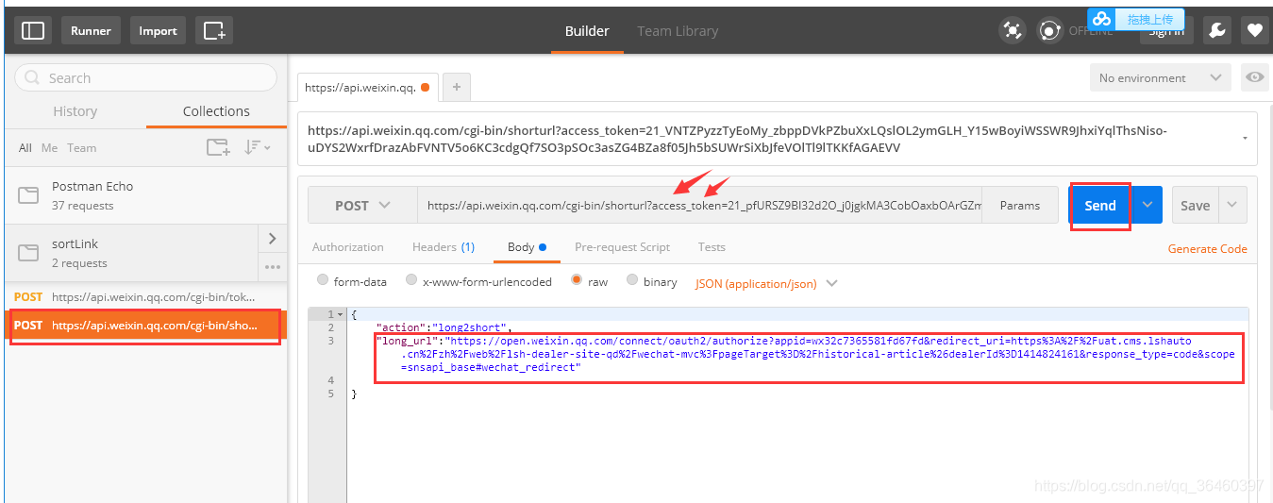The height and width of the screenshot is (503, 1273).
Task: Click the Sign In button
Action: (x=1166, y=30)
